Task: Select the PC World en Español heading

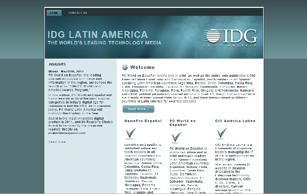Action: point(182,123)
